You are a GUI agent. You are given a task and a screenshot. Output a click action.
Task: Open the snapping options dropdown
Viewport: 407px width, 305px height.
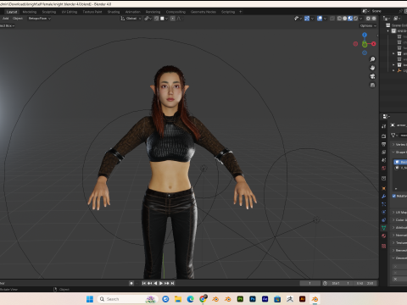pyautogui.click(x=164, y=19)
